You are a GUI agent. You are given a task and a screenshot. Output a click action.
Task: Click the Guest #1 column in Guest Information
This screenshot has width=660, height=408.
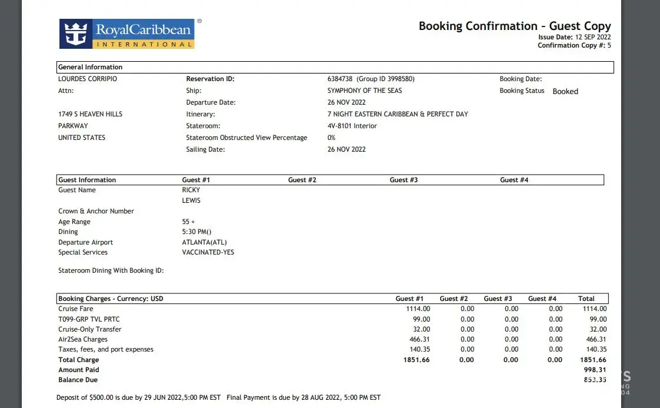point(196,180)
